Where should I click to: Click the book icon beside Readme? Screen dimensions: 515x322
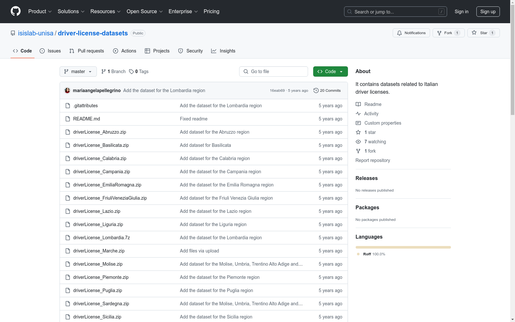[x=358, y=104]
